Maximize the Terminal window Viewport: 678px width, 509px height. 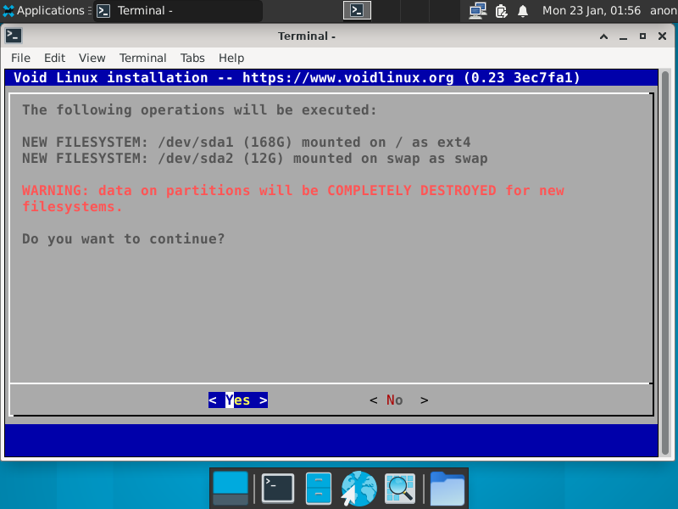pos(642,36)
